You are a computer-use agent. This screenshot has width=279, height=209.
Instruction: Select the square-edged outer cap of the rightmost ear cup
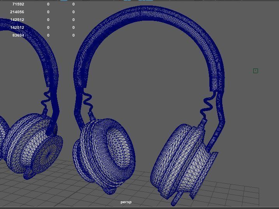click(205, 176)
